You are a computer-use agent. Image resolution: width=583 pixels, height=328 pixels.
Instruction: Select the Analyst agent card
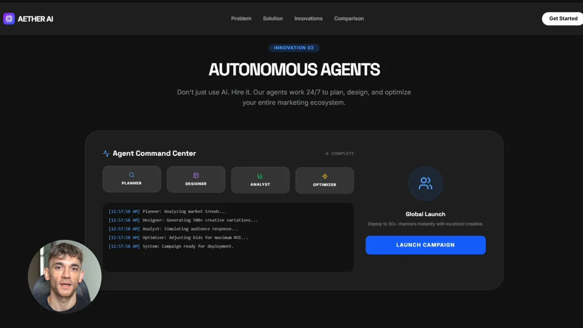tap(260, 180)
